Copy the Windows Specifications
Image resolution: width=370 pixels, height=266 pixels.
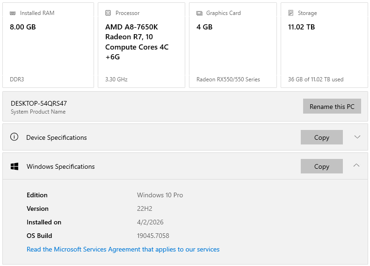point(322,166)
